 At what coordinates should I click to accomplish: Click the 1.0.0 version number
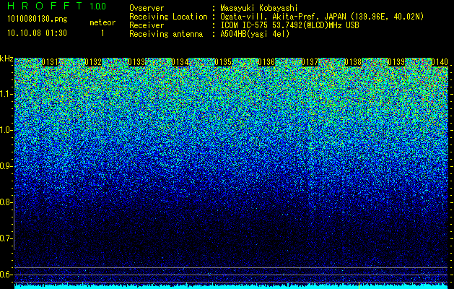coord(98,6)
